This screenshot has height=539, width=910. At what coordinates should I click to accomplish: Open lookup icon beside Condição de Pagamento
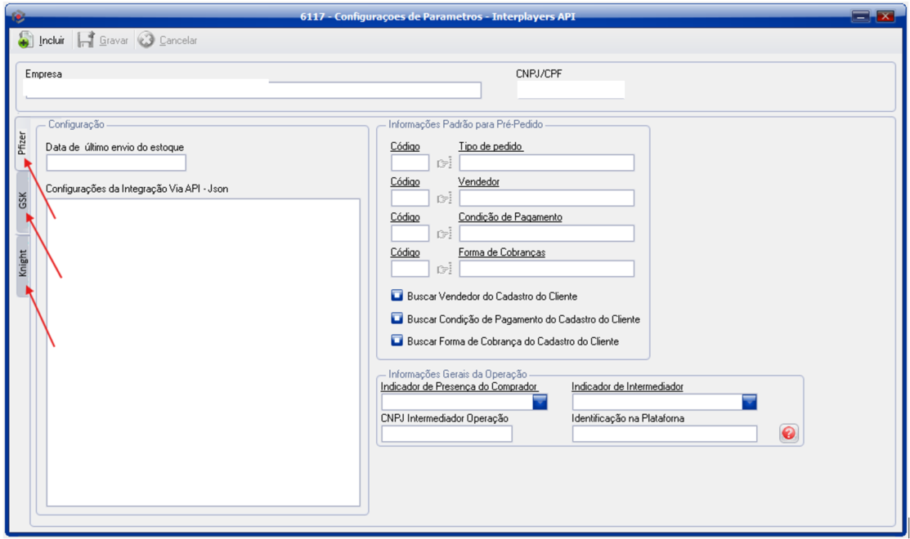tap(444, 234)
